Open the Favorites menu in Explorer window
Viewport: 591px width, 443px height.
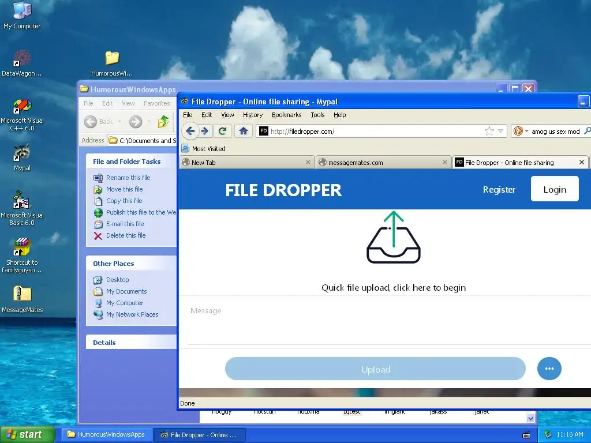tap(156, 103)
